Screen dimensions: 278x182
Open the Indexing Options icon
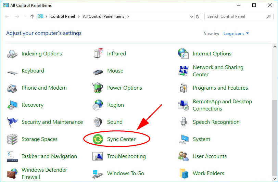coord(12,54)
